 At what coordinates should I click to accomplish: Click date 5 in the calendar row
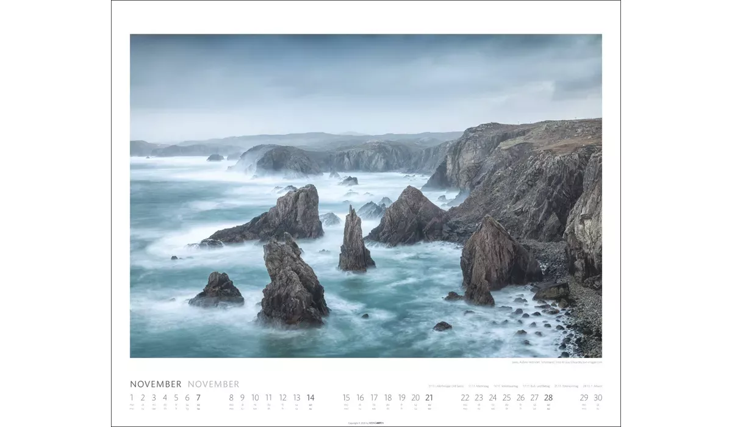pyautogui.click(x=176, y=398)
